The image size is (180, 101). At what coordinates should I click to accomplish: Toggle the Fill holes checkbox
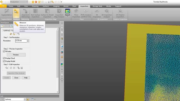4,51
